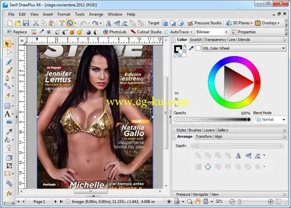This screenshot has height=208, width=291.
Task: Expand the Arrange panel arrow
Action: 284,137
